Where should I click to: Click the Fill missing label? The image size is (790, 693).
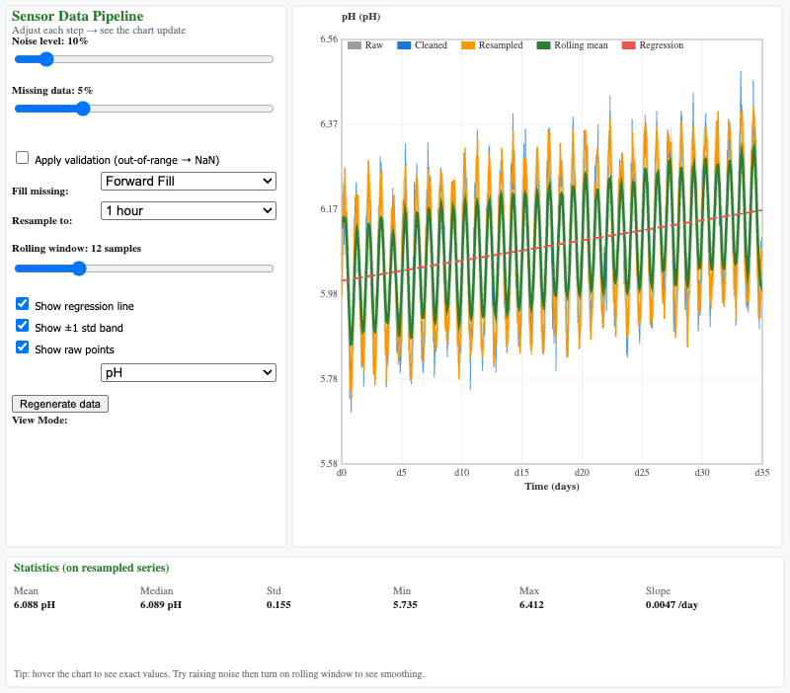(x=40, y=192)
